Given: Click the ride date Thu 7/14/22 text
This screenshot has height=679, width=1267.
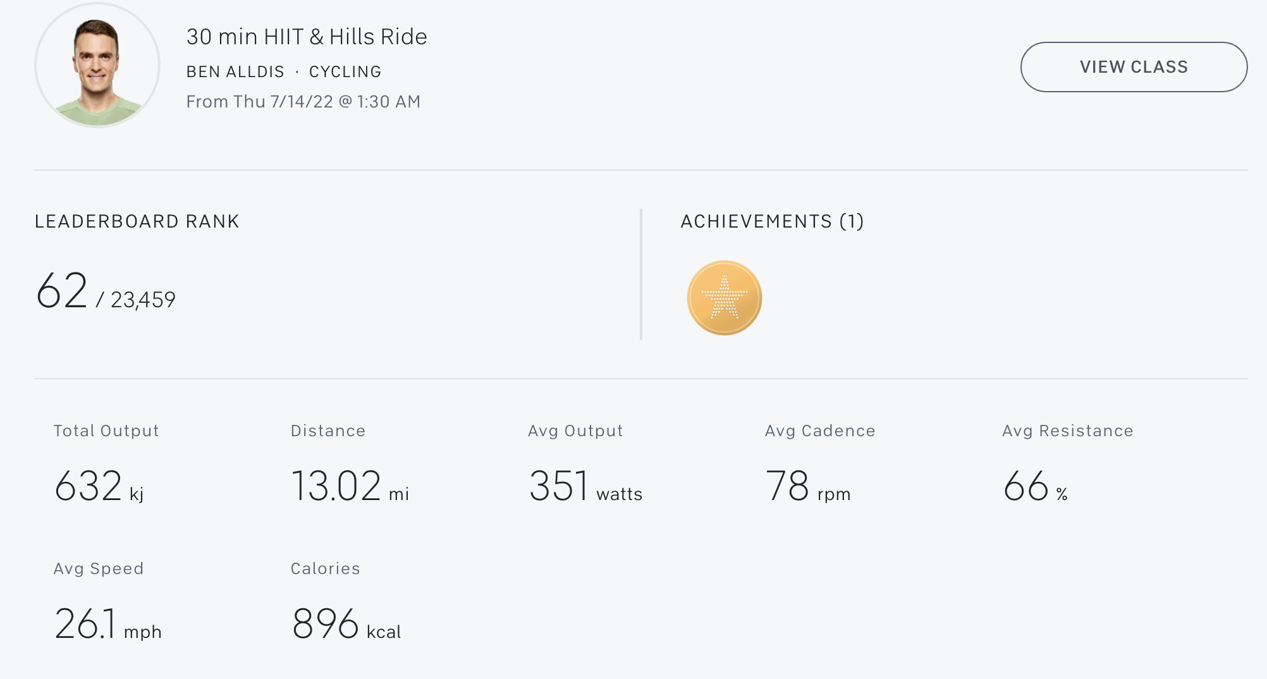Looking at the screenshot, I should coord(283,102).
